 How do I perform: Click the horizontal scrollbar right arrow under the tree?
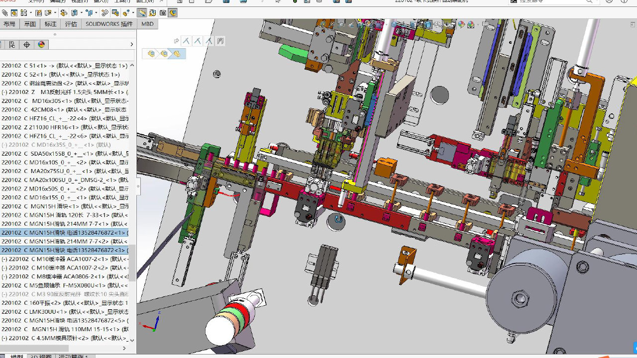124,348
